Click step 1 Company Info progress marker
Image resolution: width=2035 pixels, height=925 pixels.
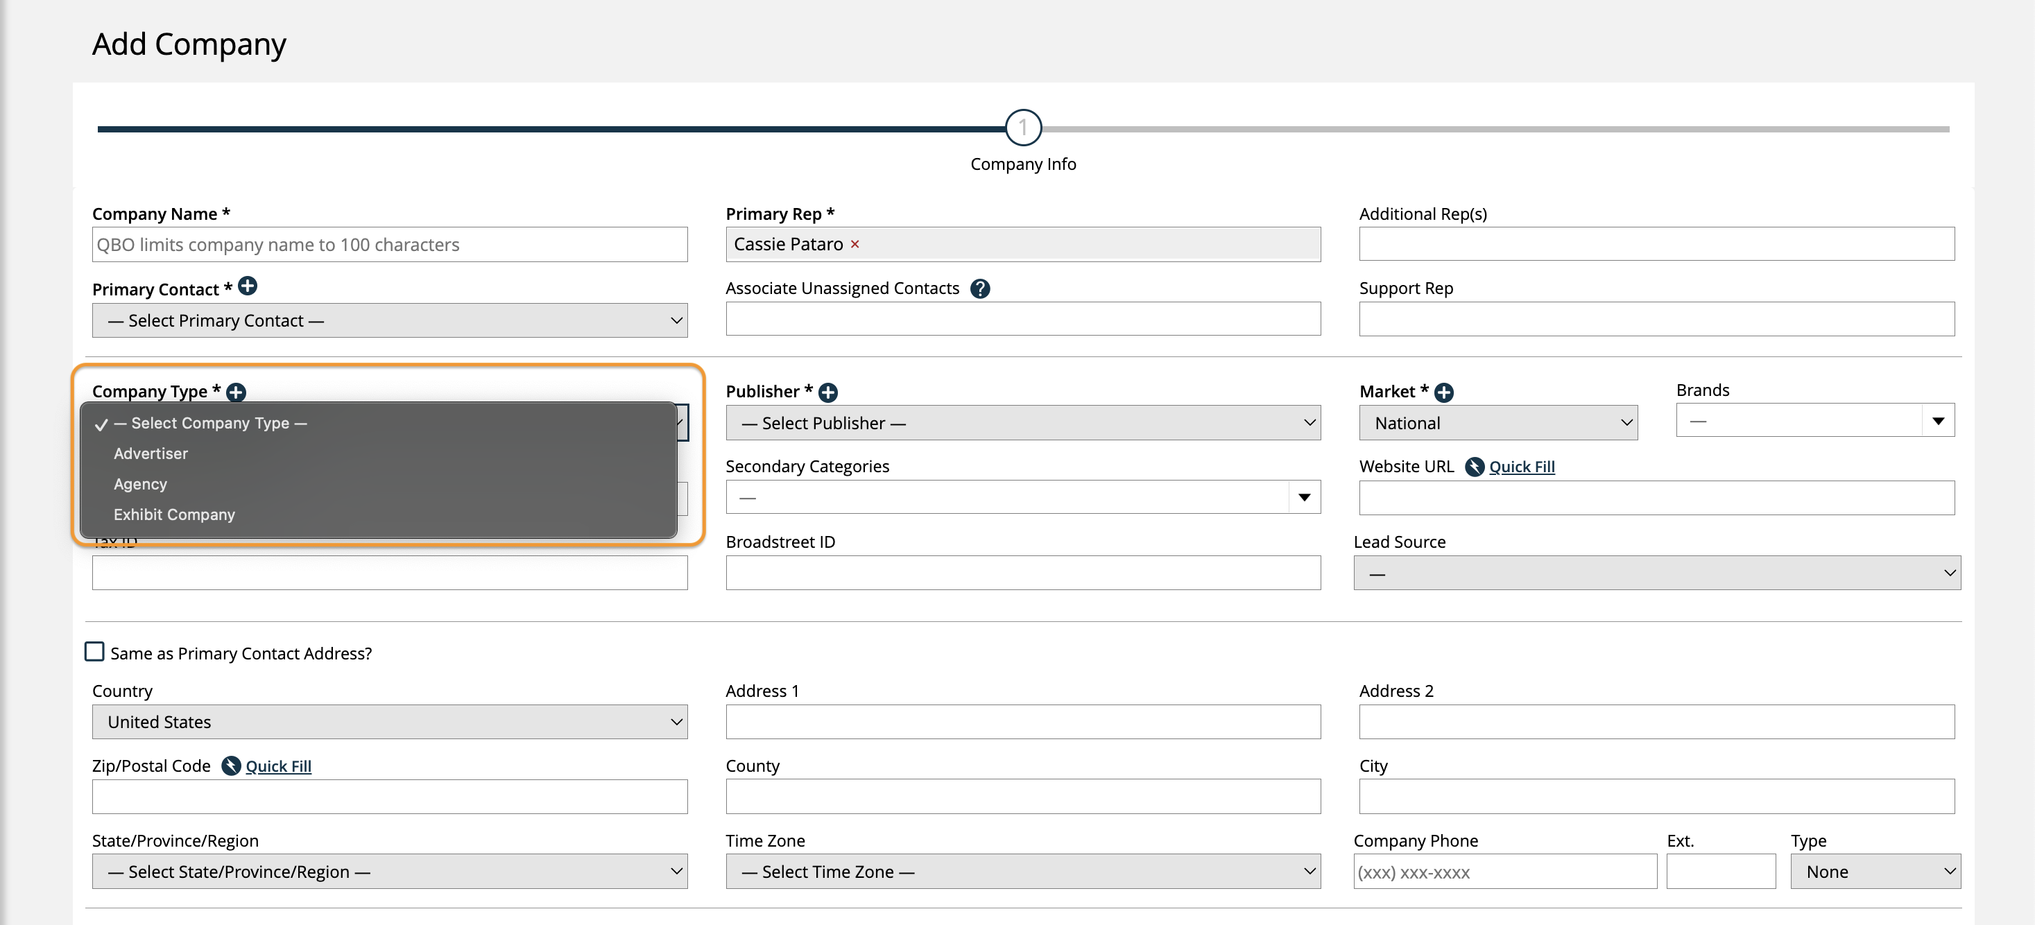pyautogui.click(x=1023, y=128)
